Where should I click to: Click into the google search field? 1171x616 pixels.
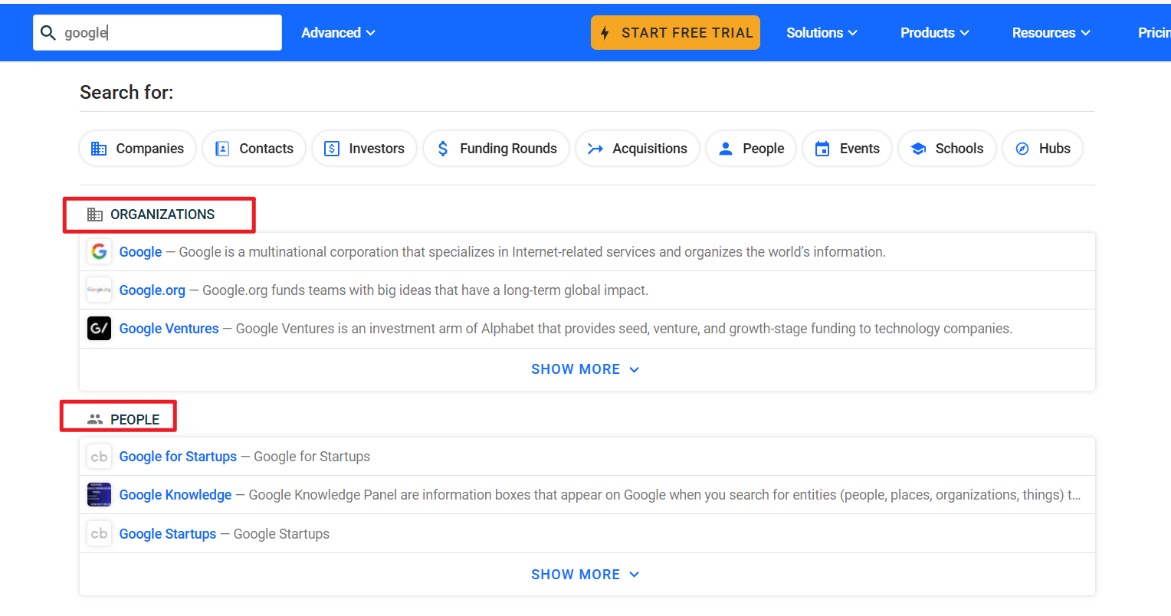(158, 33)
